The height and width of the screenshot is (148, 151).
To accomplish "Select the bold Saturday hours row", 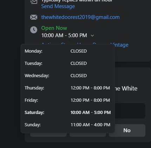I will coord(67,113).
